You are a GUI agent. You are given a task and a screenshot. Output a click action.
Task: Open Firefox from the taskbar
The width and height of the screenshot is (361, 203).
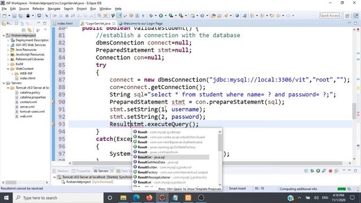click(149, 198)
